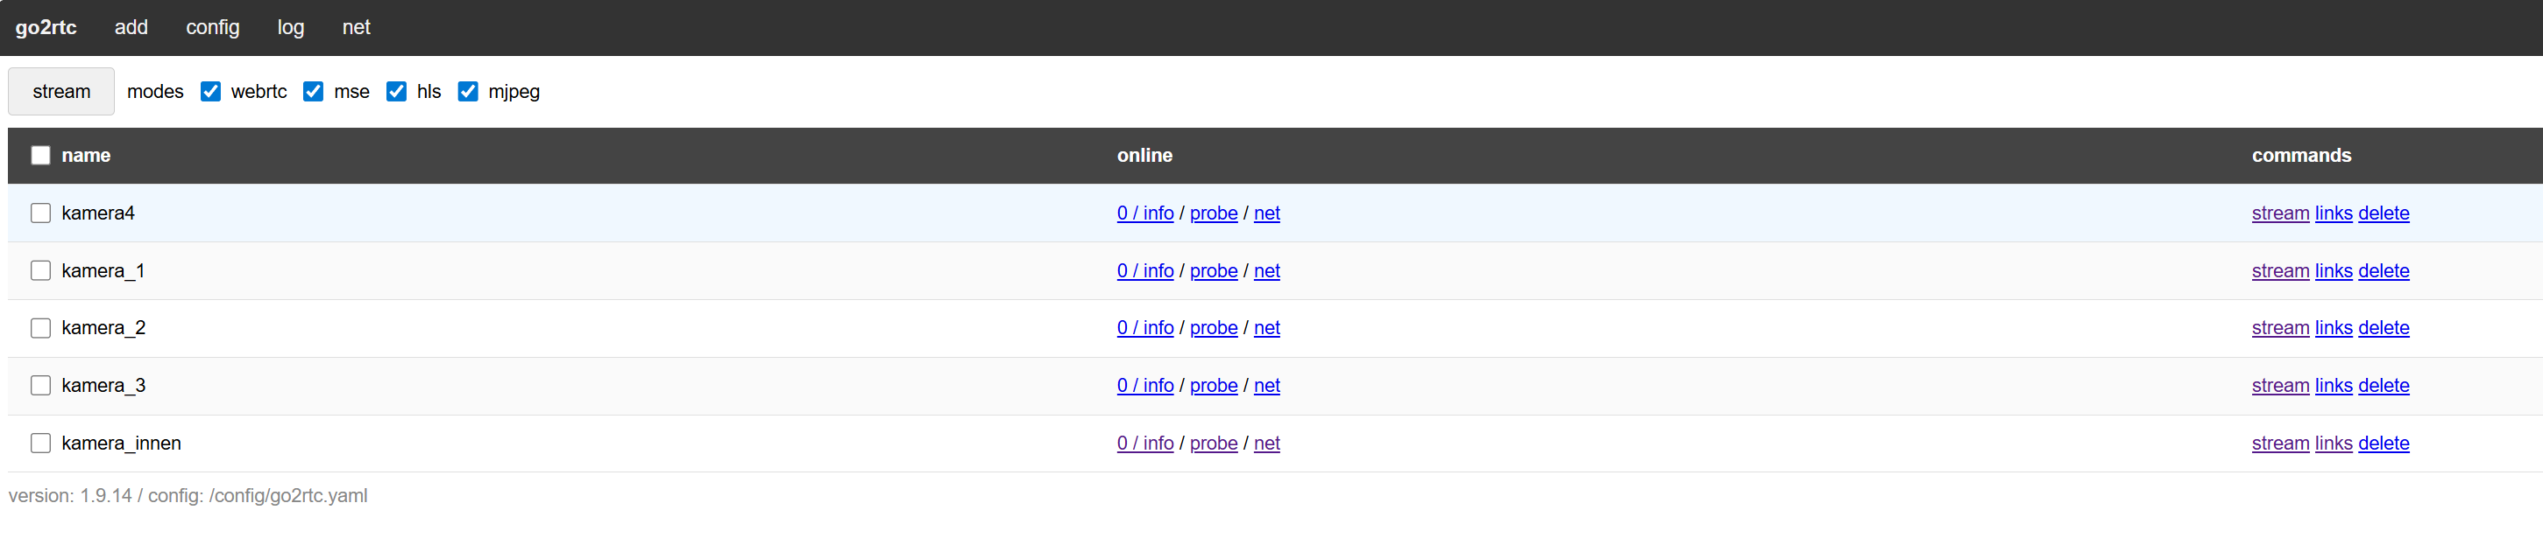Click the go2rtc home logo

[x=46, y=28]
